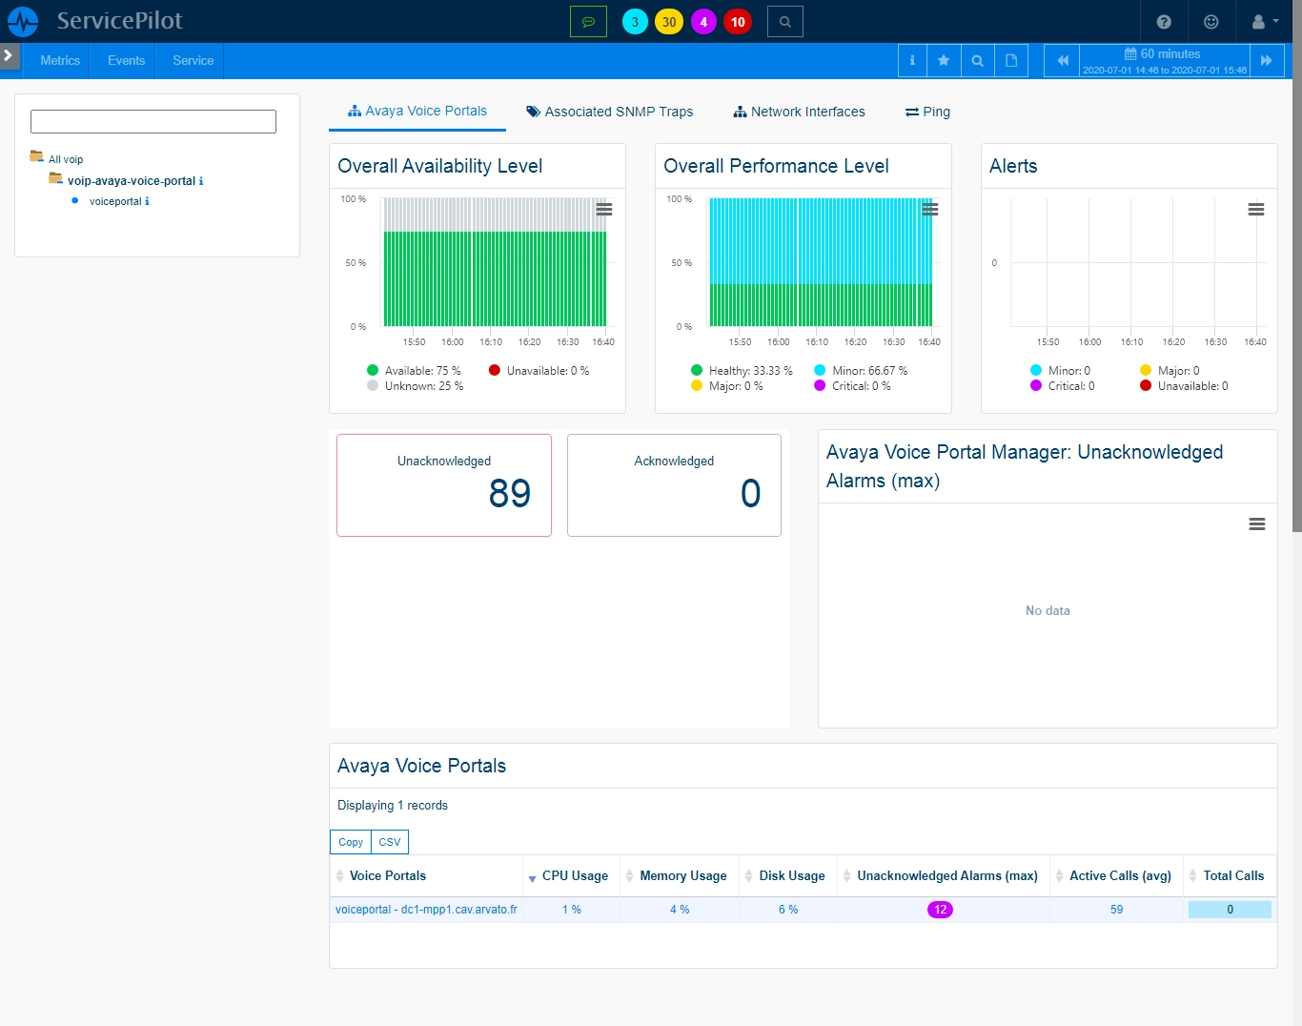The width and height of the screenshot is (1302, 1026).
Task: Open the Service menu
Action: 193,60
